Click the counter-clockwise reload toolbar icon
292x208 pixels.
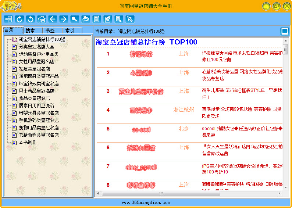(31, 19)
